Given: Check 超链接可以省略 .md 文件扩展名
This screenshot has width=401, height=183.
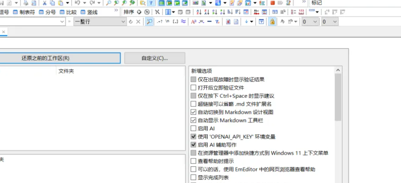Looking at the screenshot, I should pos(193,104).
